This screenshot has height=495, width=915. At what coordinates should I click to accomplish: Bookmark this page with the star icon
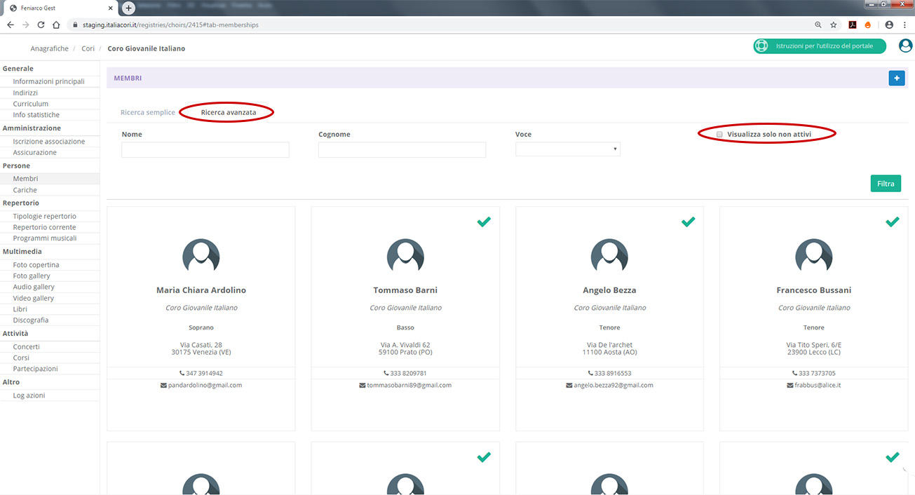point(834,25)
